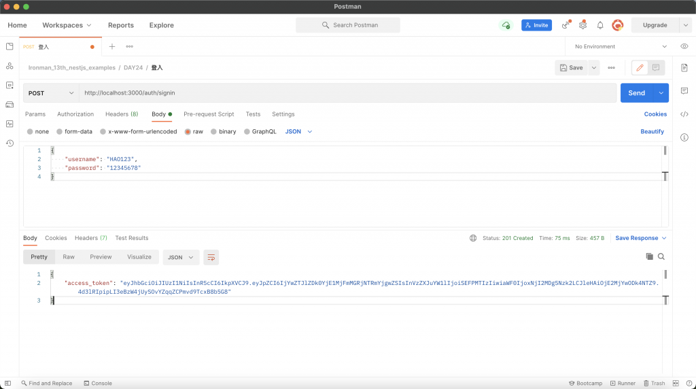Copy the response body to clipboard
Image resolution: width=696 pixels, height=389 pixels.
click(649, 256)
